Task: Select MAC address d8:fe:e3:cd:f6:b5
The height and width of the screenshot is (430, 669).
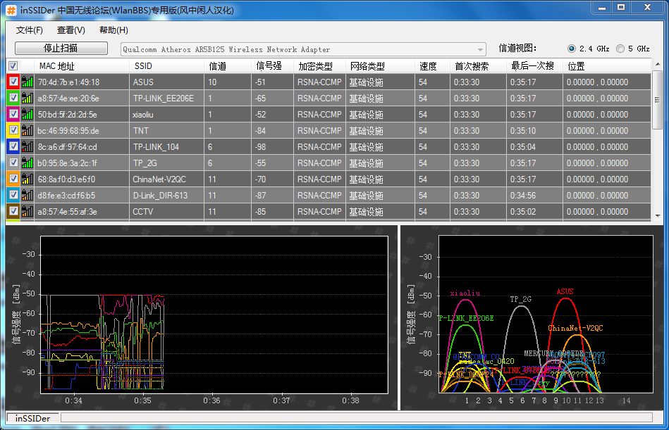Action: (x=66, y=196)
